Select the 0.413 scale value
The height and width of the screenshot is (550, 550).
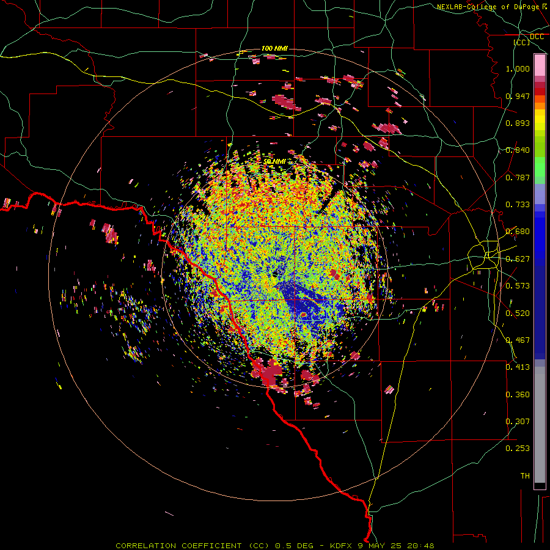click(518, 367)
